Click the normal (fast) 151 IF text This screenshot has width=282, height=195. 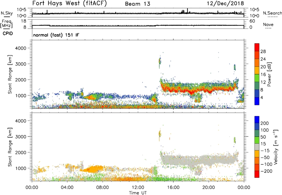pos(56,35)
